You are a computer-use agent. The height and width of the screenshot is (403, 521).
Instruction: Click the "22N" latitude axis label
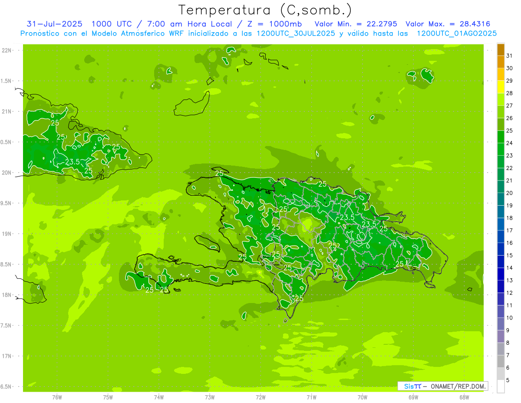pos(7,50)
